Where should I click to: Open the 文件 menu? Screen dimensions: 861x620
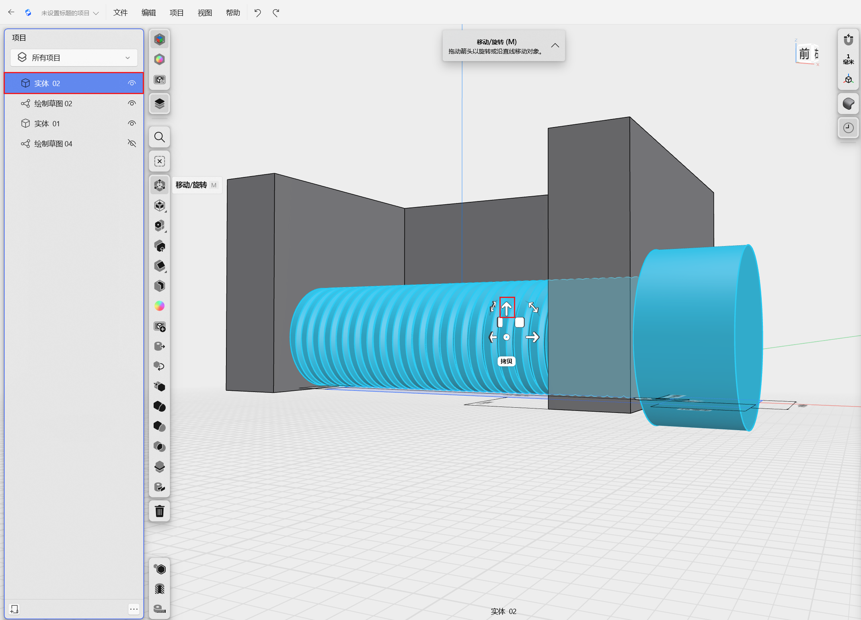point(120,13)
